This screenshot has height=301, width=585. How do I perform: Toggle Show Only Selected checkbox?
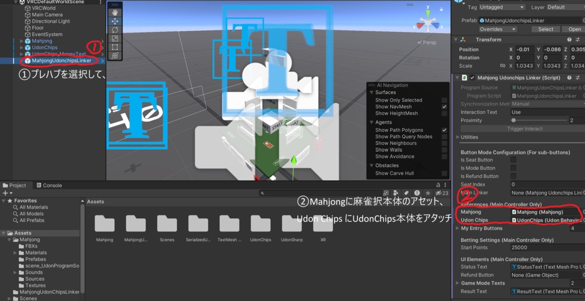[444, 100]
